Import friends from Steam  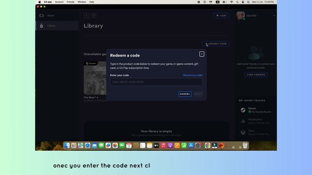(x=256, y=110)
